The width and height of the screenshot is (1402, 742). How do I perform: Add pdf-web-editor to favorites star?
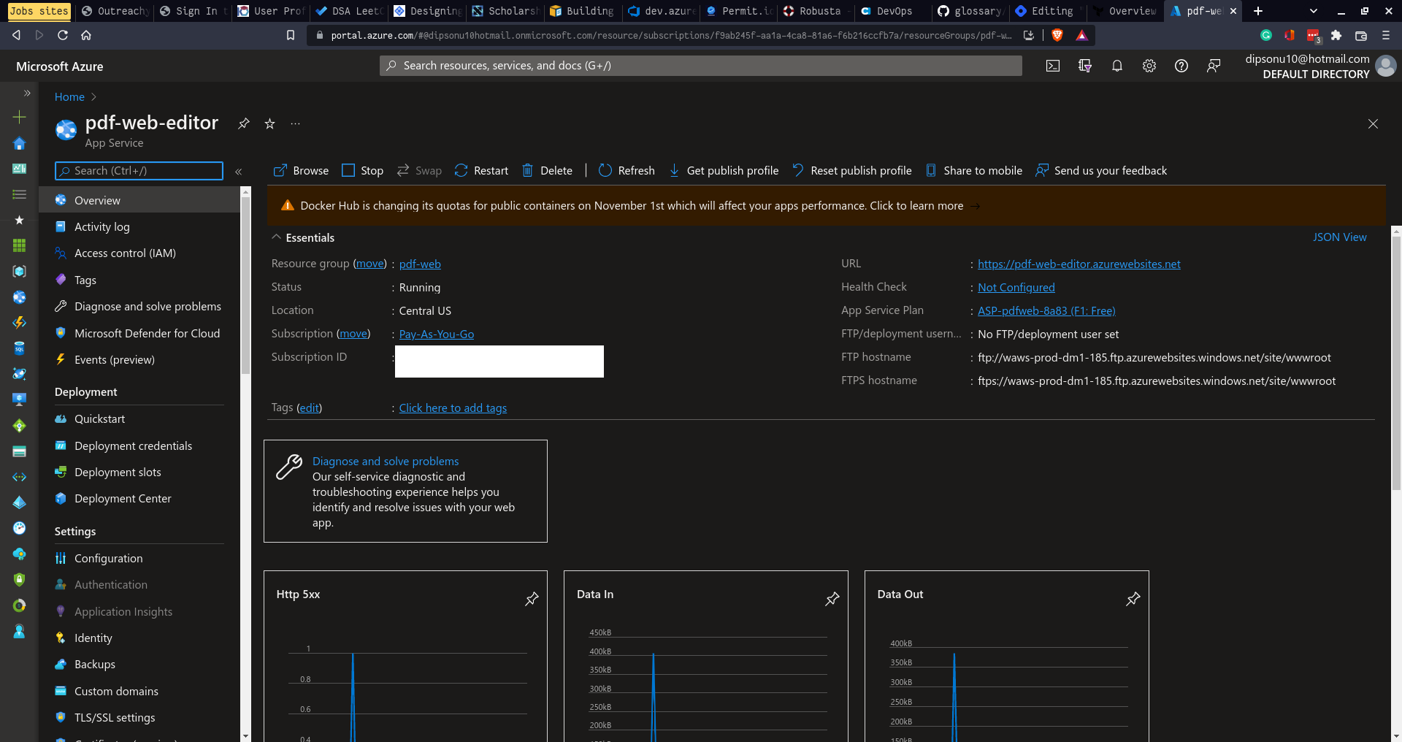pyautogui.click(x=269, y=123)
